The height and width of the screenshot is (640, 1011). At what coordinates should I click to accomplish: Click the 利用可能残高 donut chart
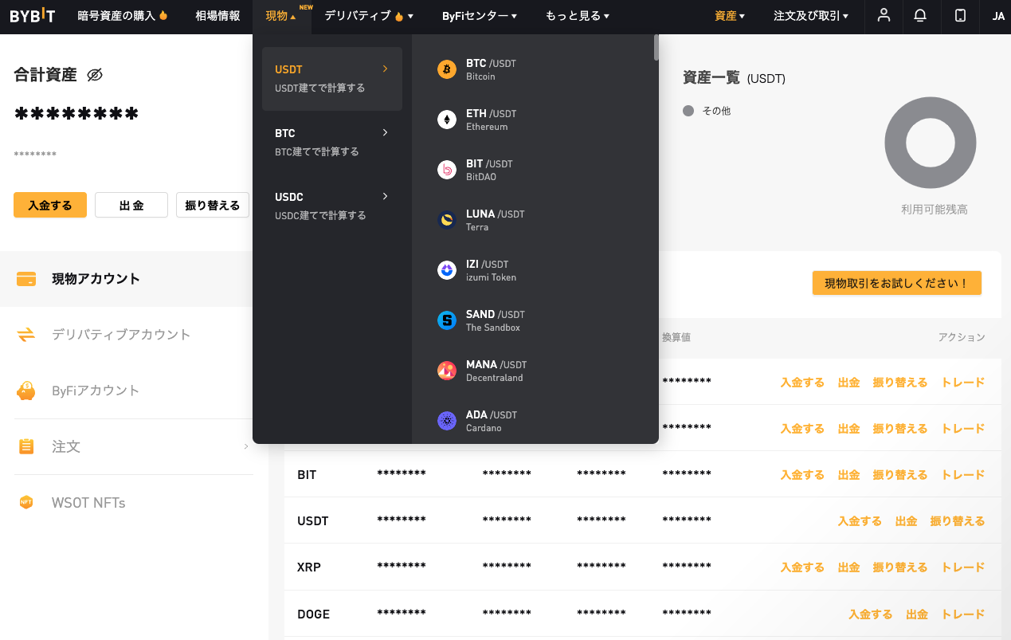(x=931, y=143)
